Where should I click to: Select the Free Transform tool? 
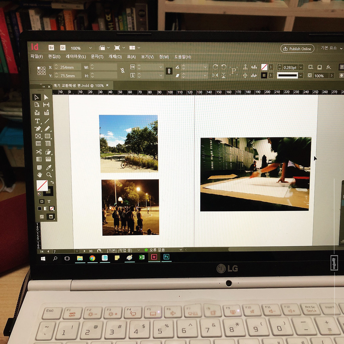click(48, 152)
